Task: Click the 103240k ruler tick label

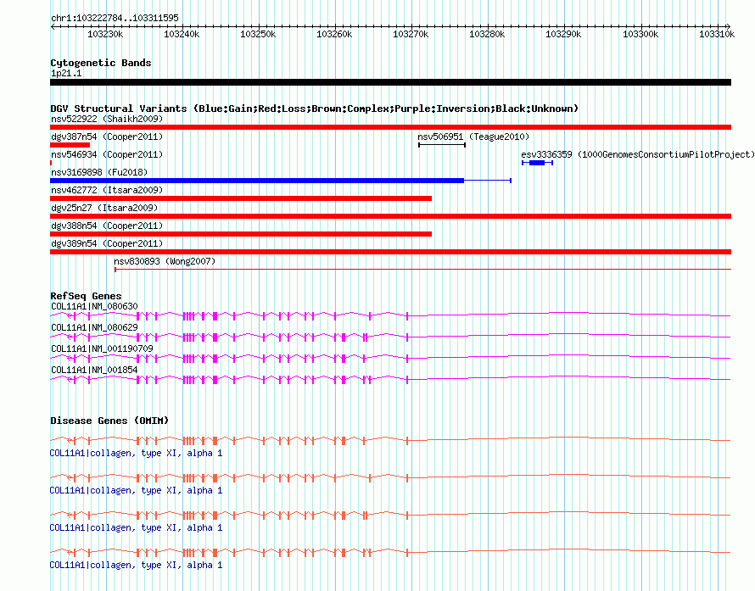Action: coord(182,34)
